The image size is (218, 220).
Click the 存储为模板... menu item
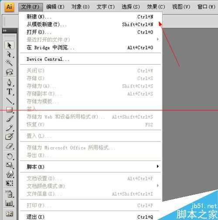point(90,101)
